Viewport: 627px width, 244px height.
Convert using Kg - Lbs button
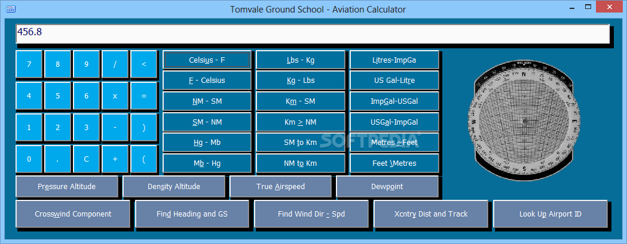click(x=301, y=81)
